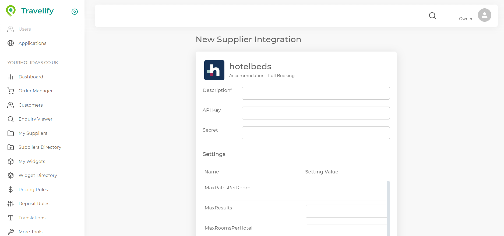504x236 pixels.
Task: Click the settings table vertical scrollbar
Action: point(388,208)
